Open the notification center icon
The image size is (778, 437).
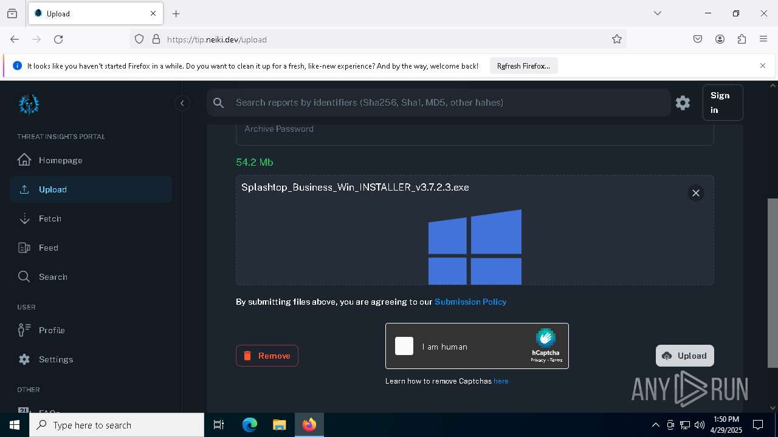(758, 425)
